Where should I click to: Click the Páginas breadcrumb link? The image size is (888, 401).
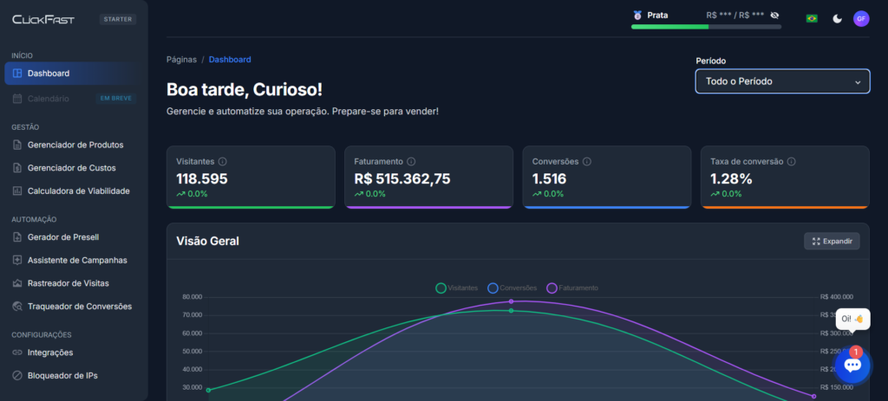click(181, 60)
